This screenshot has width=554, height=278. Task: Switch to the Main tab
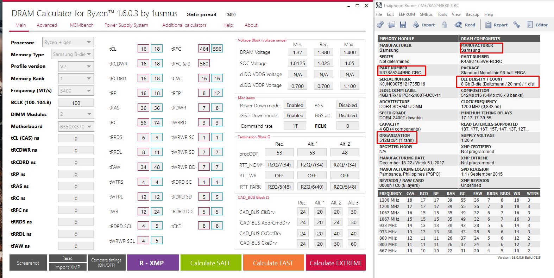tap(21, 25)
